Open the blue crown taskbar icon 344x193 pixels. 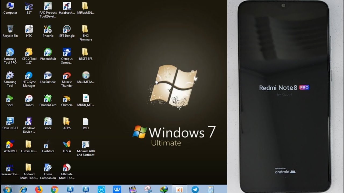117,189
